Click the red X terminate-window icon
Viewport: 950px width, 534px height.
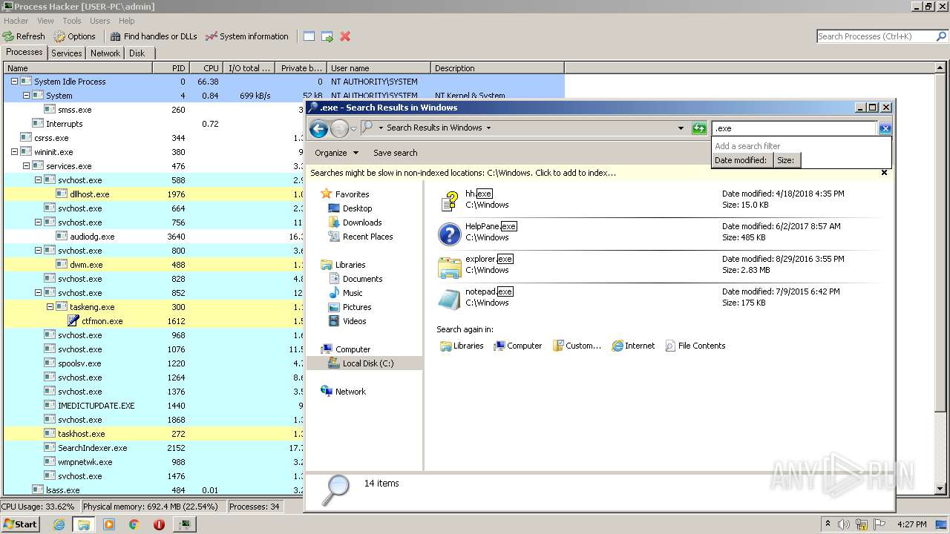[x=345, y=36]
